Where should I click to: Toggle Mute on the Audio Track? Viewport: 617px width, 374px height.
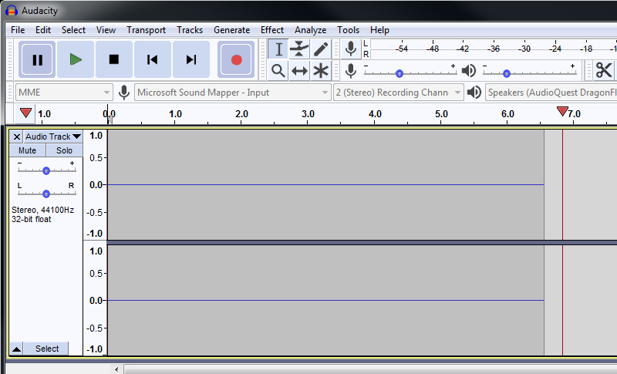27,150
